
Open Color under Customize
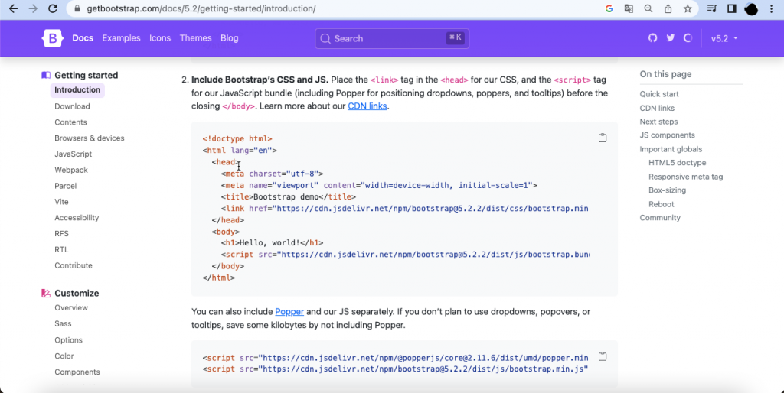click(x=64, y=356)
